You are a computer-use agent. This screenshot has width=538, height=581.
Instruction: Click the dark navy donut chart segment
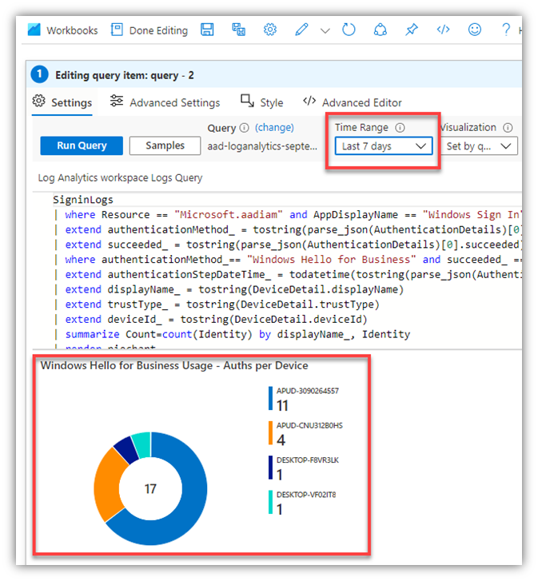coord(126,449)
